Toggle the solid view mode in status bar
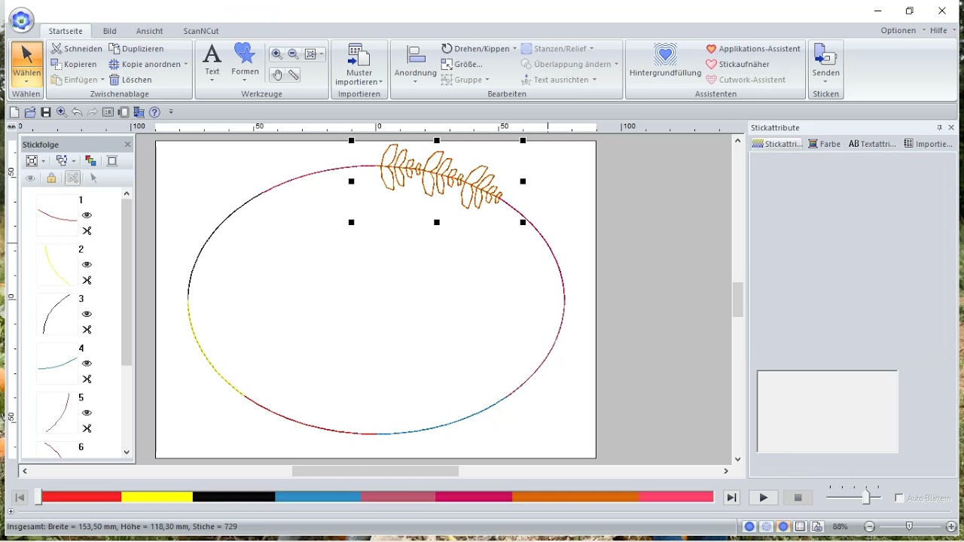The height and width of the screenshot is (542, 964). tap(749, 526)
